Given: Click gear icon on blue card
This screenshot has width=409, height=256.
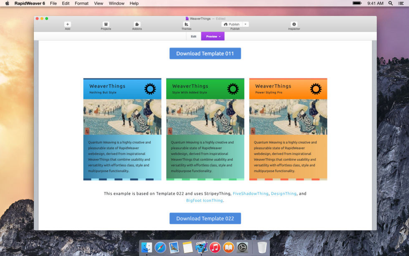Looking at the screenshot, I should [150, 89].
